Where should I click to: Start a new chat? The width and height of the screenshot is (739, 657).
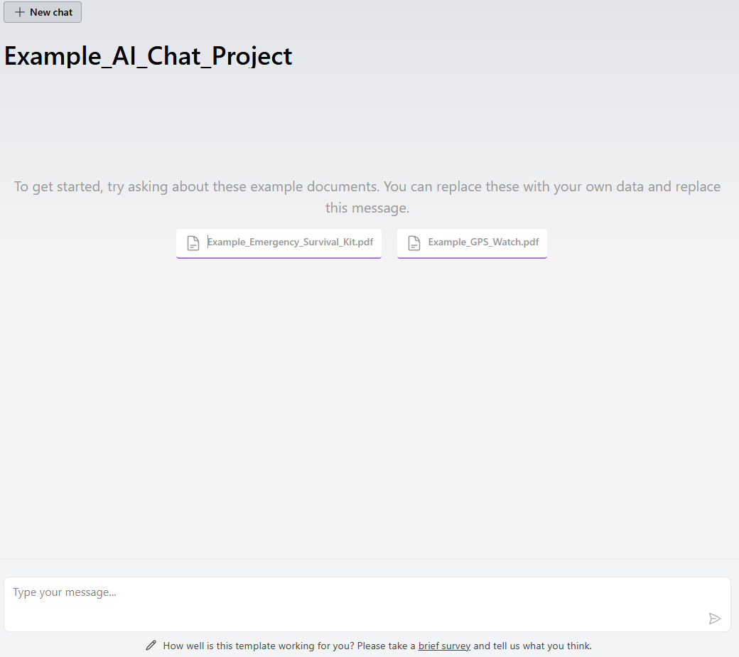[x=43, y=12]
